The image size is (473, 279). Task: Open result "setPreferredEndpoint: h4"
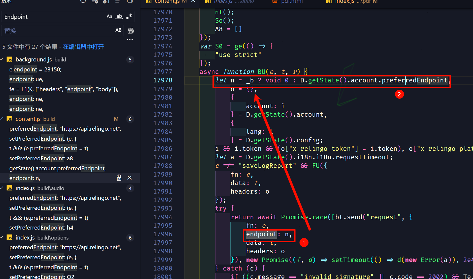pyautogui.click(x=41, y=228)
